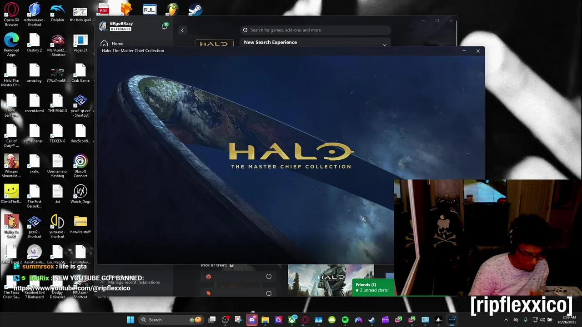Open Username or Hashtag text file
The height and width of the screenshot is (327, 582).
tap(57, 166)
